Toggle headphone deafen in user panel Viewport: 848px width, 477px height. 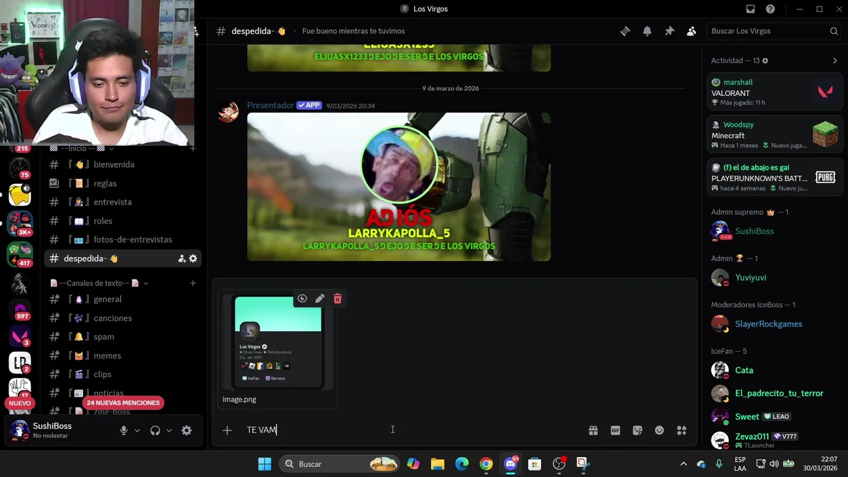(x=155, y=431)
